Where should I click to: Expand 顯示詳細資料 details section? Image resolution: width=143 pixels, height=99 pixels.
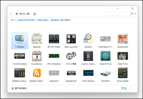[x=19, y=88]
